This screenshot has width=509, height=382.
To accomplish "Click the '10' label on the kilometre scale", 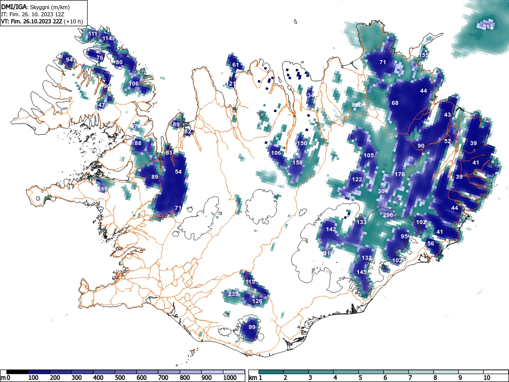I will [486, 378].
